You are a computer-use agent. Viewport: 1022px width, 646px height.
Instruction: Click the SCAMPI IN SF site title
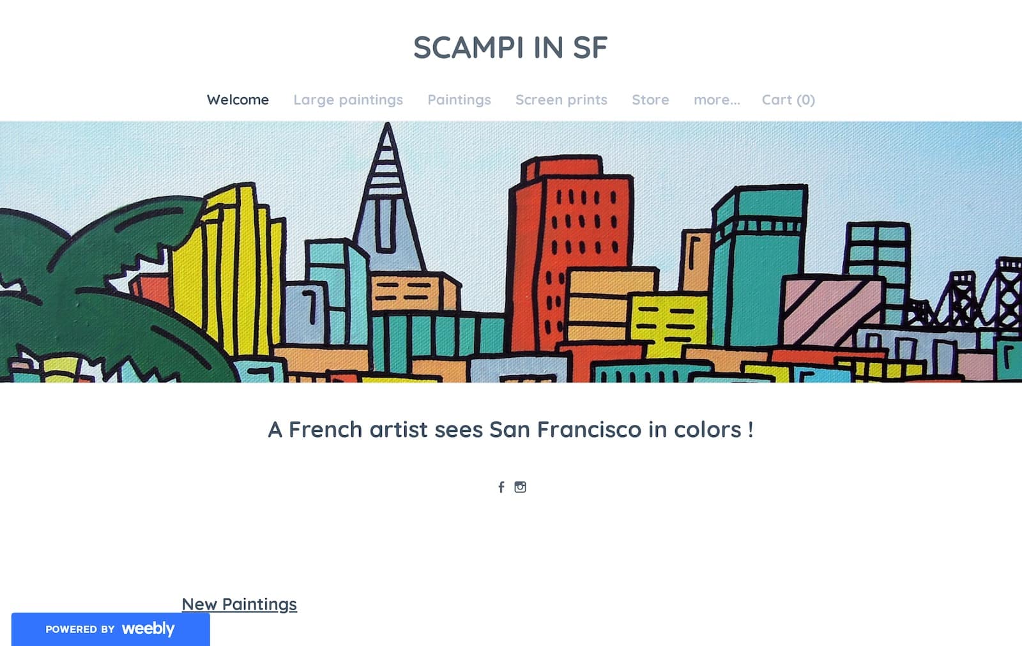(x=510, y=47)
